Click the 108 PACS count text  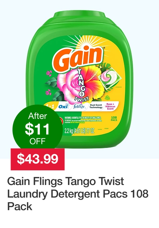point(114,119)
